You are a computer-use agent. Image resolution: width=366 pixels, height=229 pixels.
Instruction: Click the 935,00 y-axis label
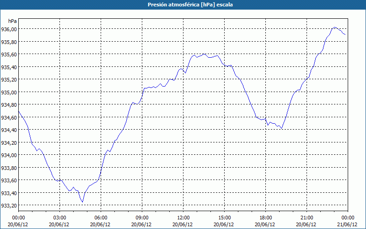pyautogui.click(x=9, y=93)
